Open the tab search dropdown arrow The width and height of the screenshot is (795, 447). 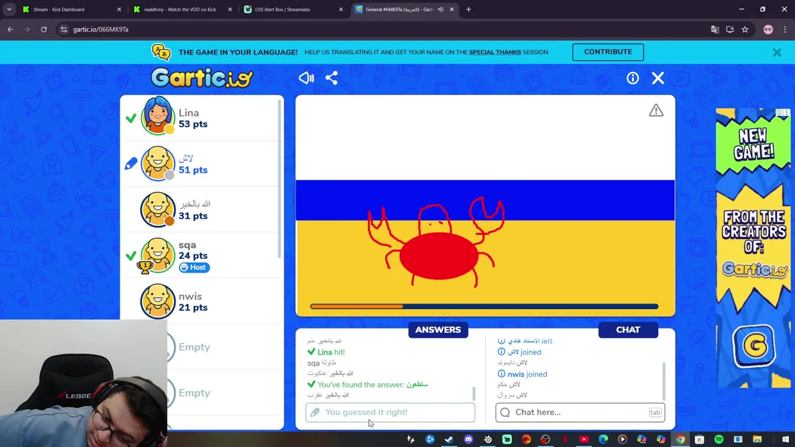(9, 9)
